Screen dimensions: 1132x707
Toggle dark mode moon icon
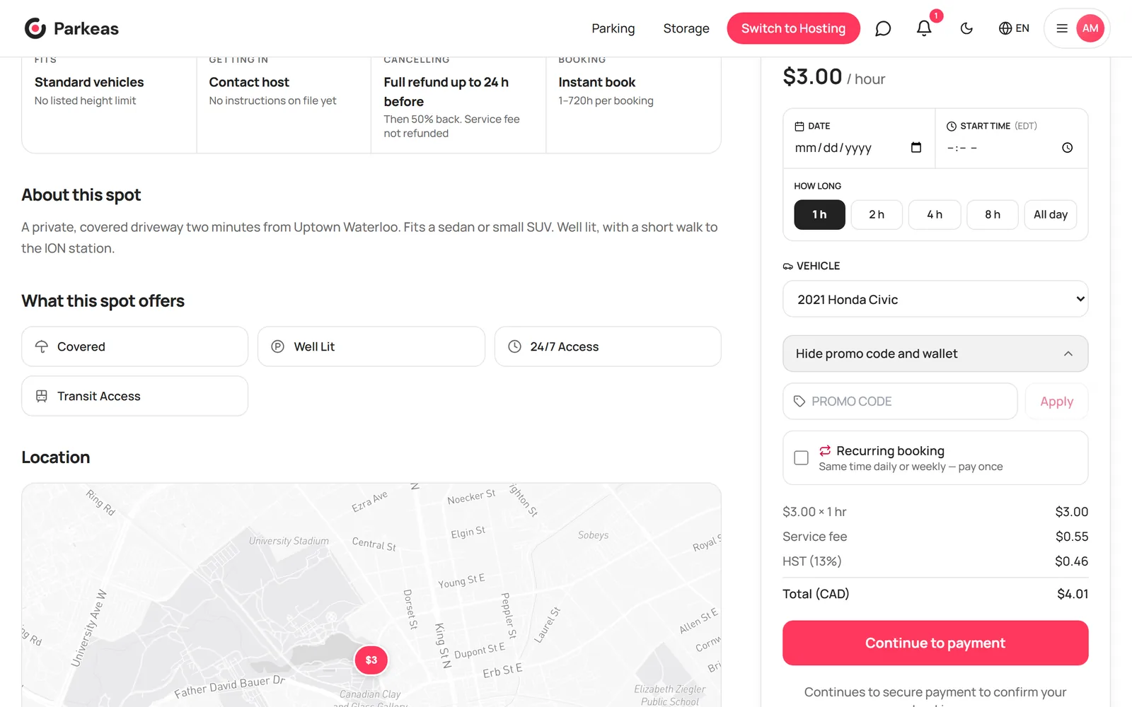(x=966, y=28)
